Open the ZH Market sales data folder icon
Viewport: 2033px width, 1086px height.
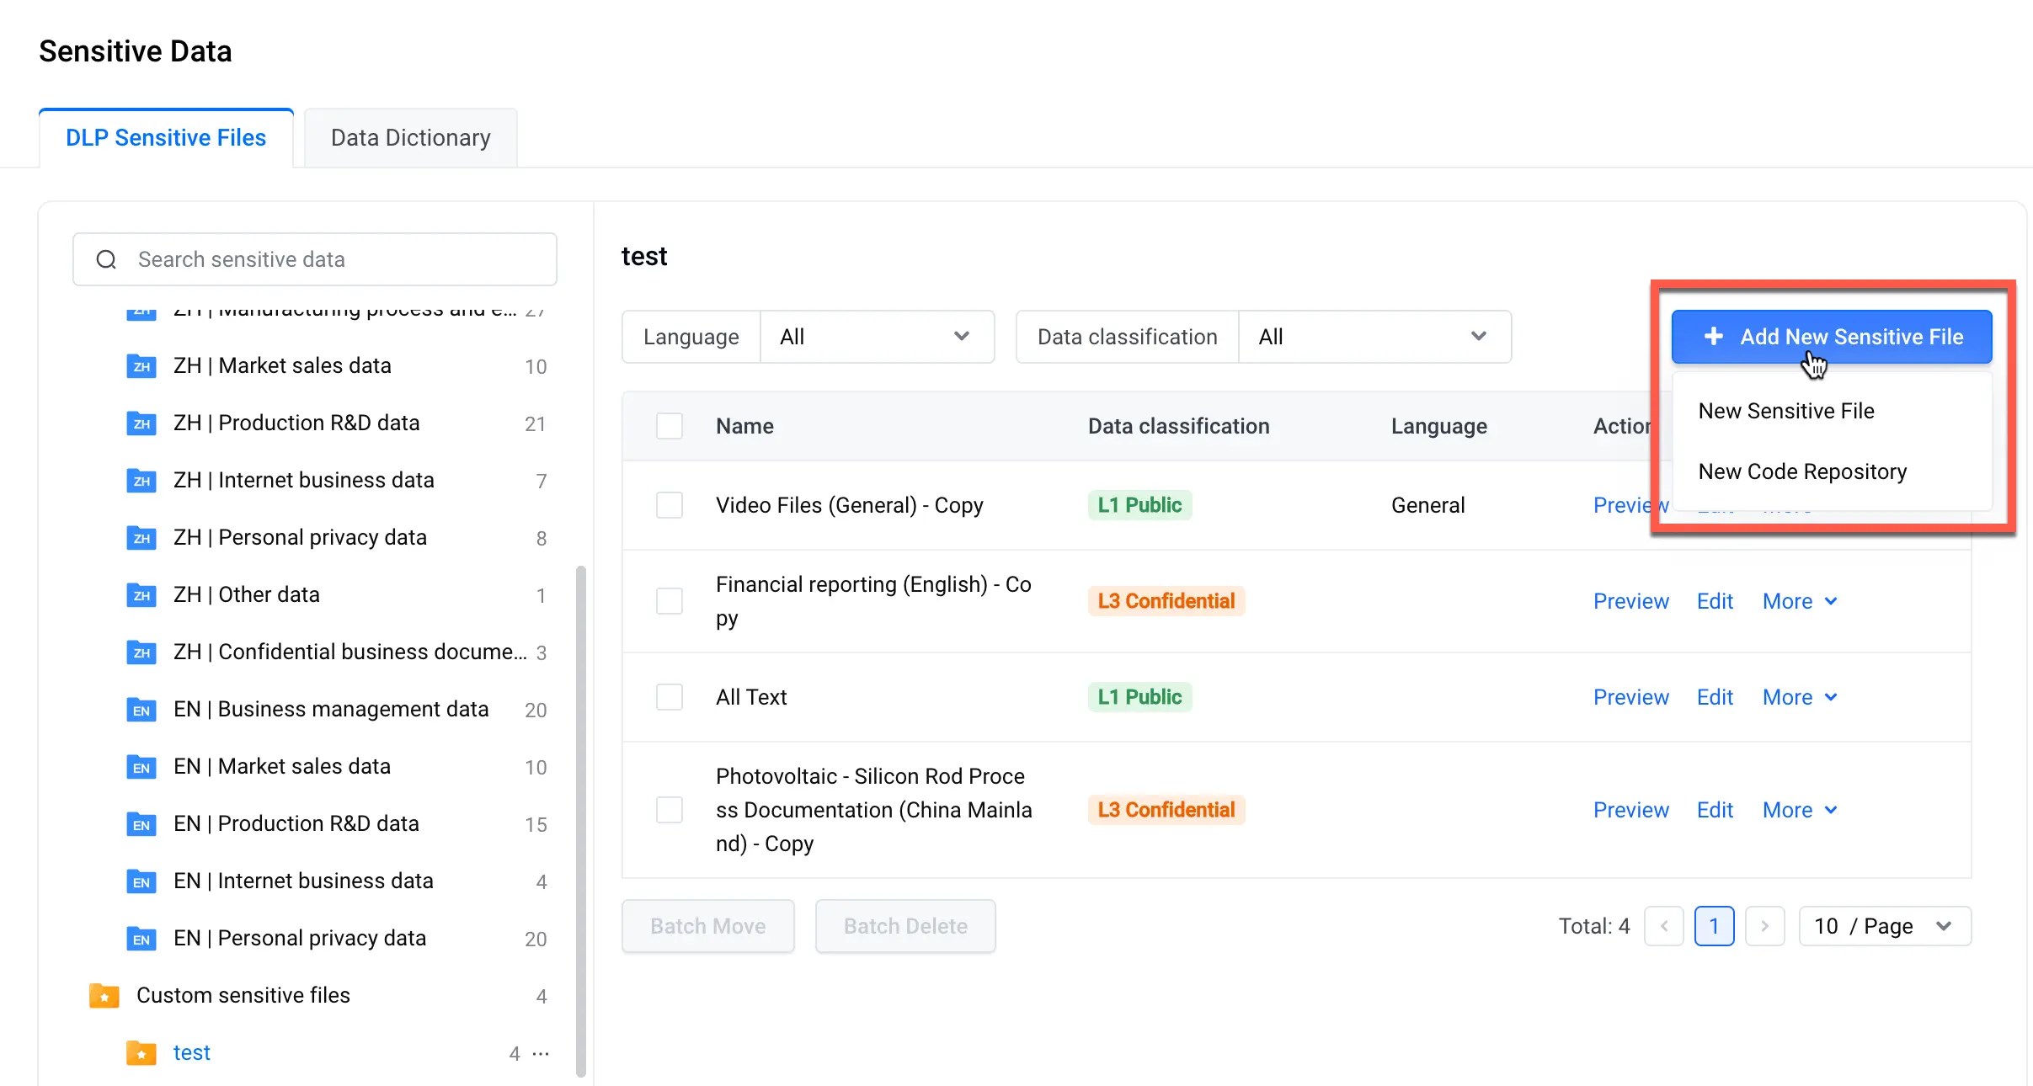(x=141, y=366)
